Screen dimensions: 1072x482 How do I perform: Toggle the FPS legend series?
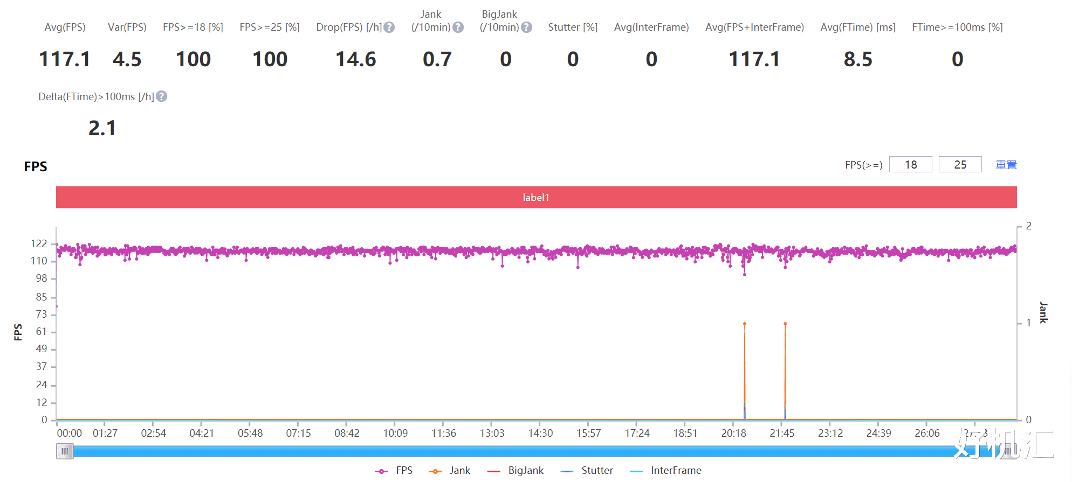394,471
